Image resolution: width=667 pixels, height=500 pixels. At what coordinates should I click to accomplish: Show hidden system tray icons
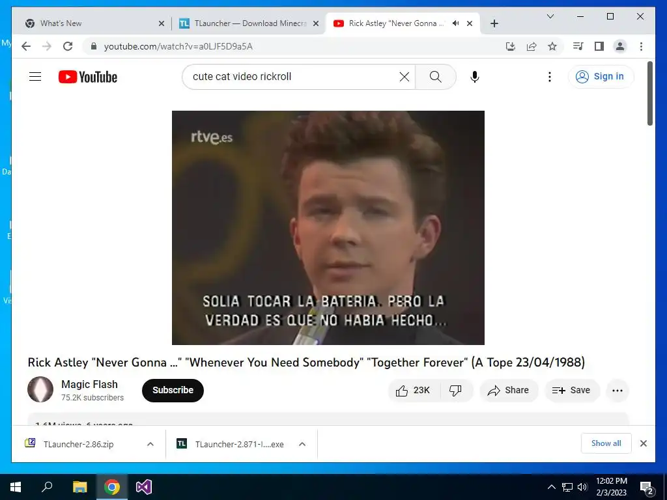[x=551, y=487]
